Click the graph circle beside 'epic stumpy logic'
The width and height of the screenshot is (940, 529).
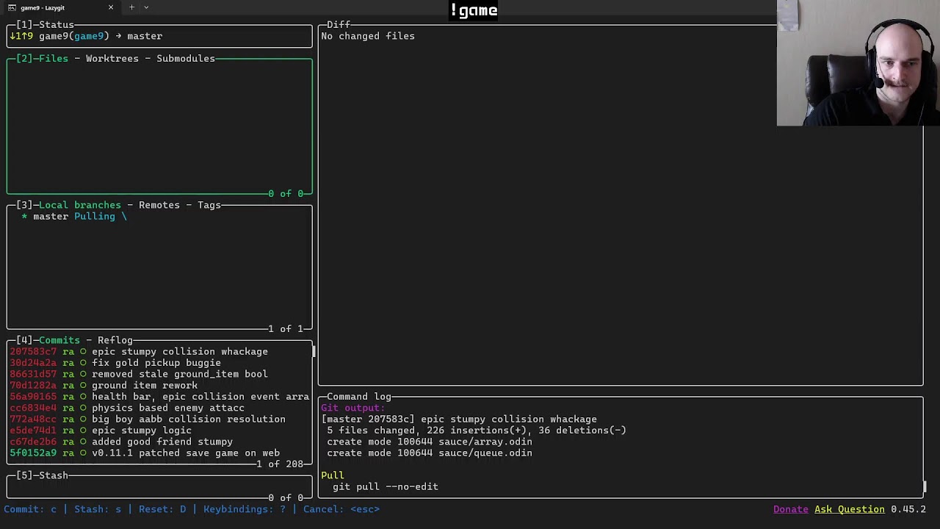(83, 431)
